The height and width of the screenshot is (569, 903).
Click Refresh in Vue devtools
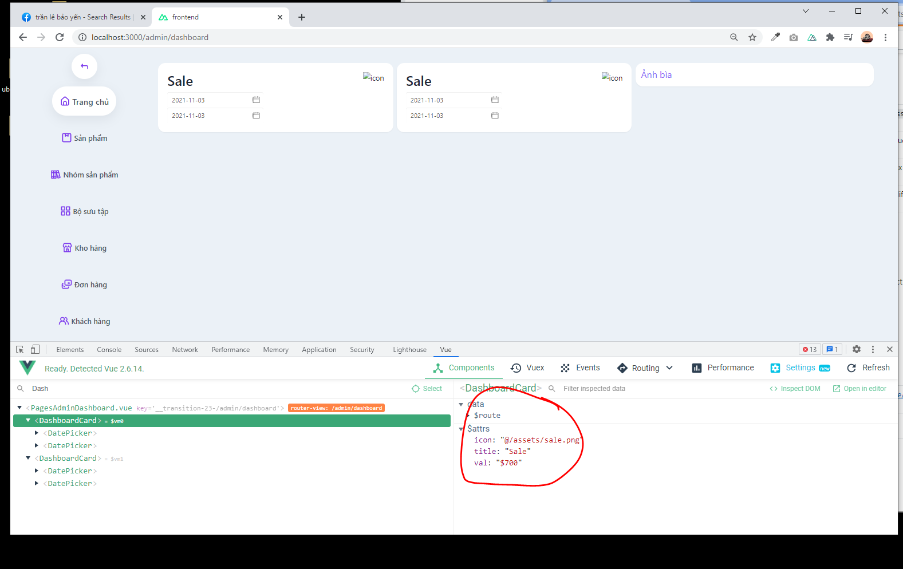point(868,368)
